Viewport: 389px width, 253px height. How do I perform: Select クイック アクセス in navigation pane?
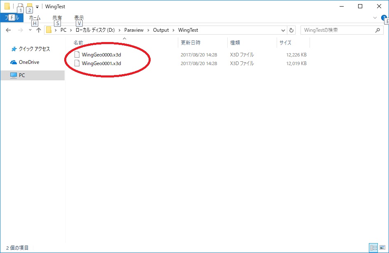click(x=34, y=49)
